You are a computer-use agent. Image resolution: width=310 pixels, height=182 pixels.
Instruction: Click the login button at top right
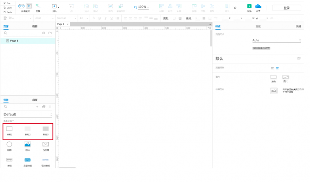click(x=287, y=8)
